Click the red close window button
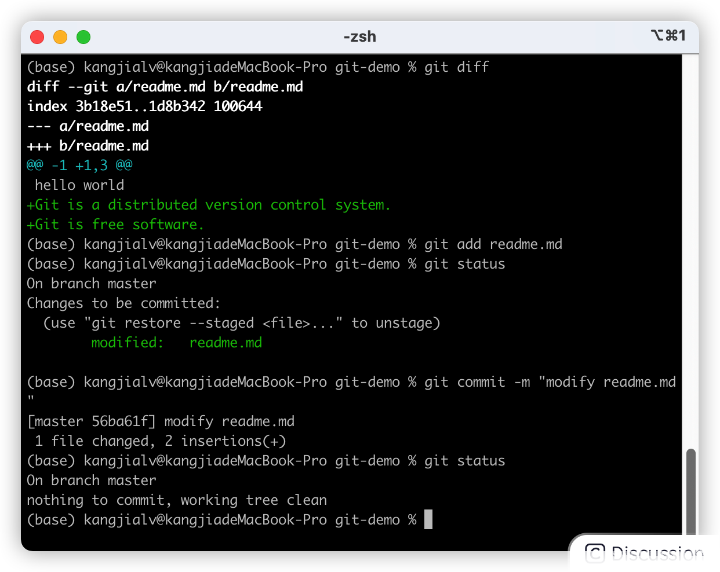The height and width of the screenshot is (572, 720). pyautogui.click(x=37, y=37)
